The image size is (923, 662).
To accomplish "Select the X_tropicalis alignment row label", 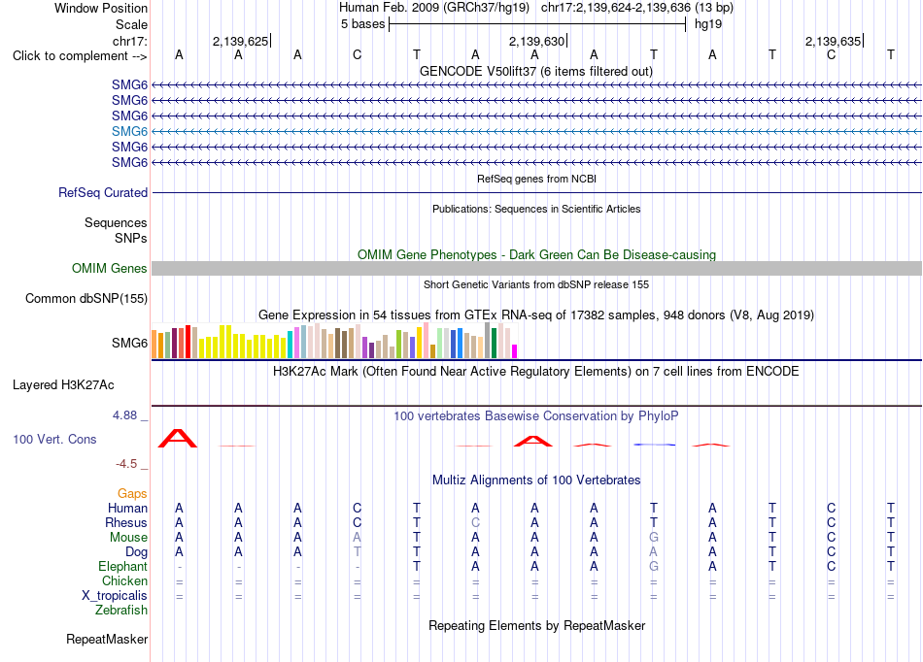I will [115, 596].
